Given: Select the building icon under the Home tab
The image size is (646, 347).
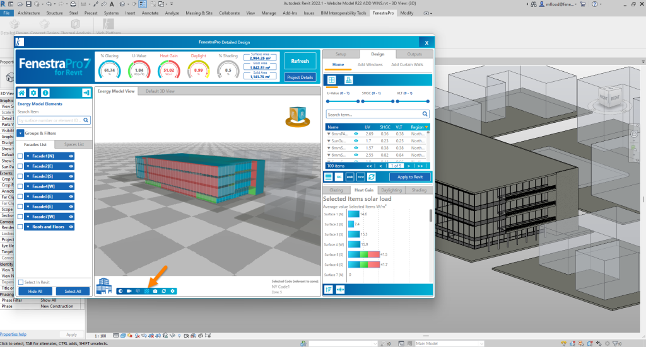Looking at the screenshot, I should pyautogui.click(x=348, y=80).
